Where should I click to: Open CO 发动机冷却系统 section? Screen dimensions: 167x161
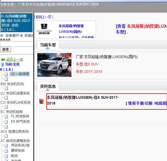click(x=15, y=102)
